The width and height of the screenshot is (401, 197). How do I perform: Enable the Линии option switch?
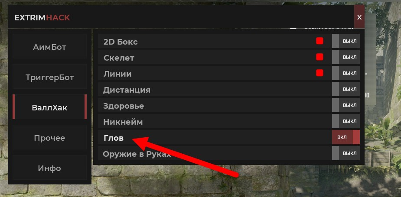coord(346,73)
